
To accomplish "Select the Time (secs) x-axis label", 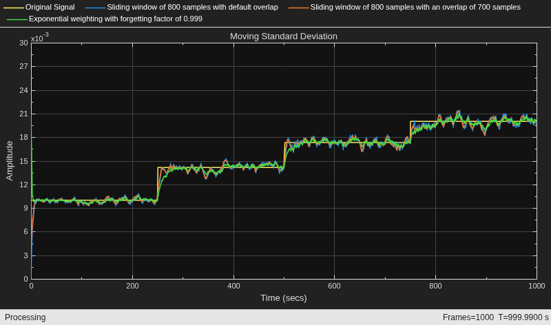I will pyautogui.click(x=284, y=298).
